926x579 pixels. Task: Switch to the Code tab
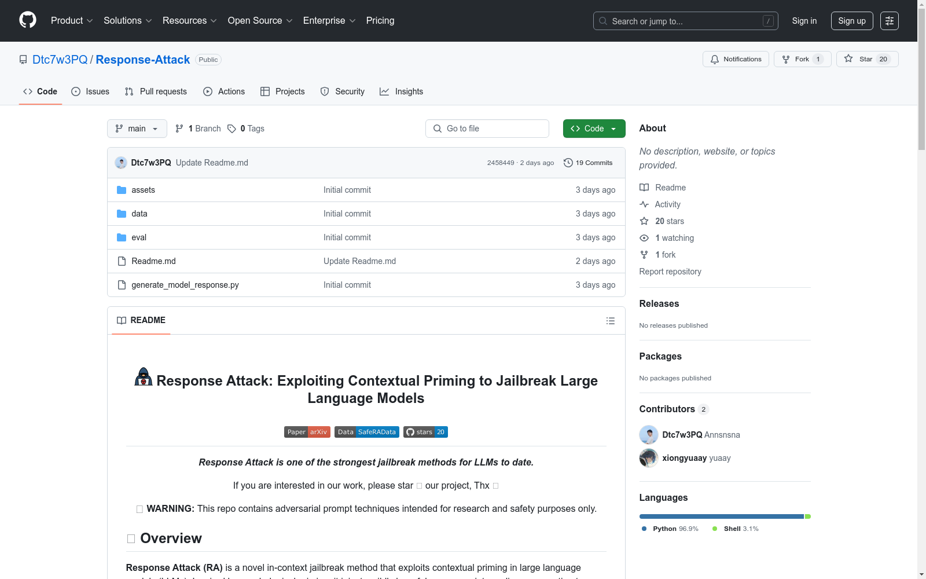[x=41, y=91]
